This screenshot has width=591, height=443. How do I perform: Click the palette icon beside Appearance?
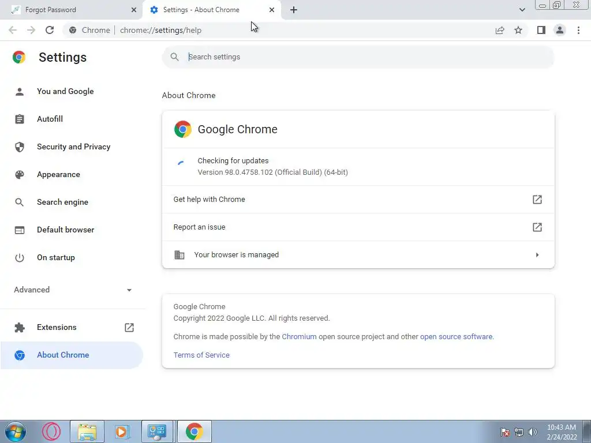click(20, 174)
